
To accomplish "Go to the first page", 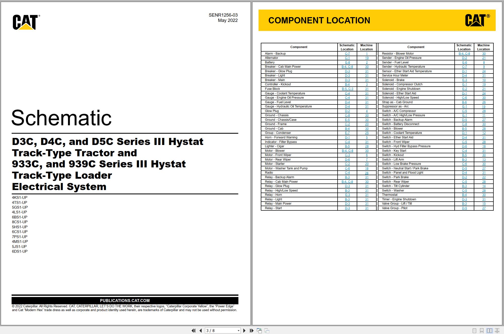I will 193,330.
